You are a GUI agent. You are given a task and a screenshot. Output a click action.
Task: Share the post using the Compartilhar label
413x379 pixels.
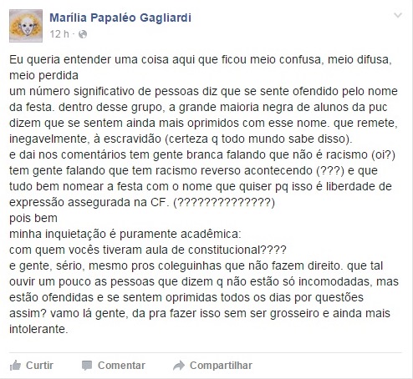(x=221, y=366)
